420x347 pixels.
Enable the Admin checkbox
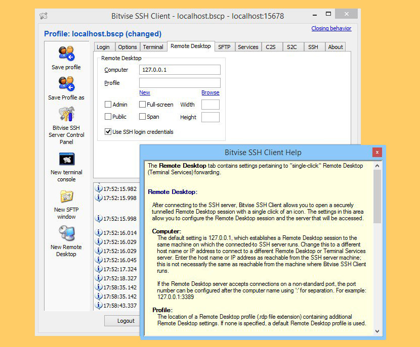[x=108, y=104]
